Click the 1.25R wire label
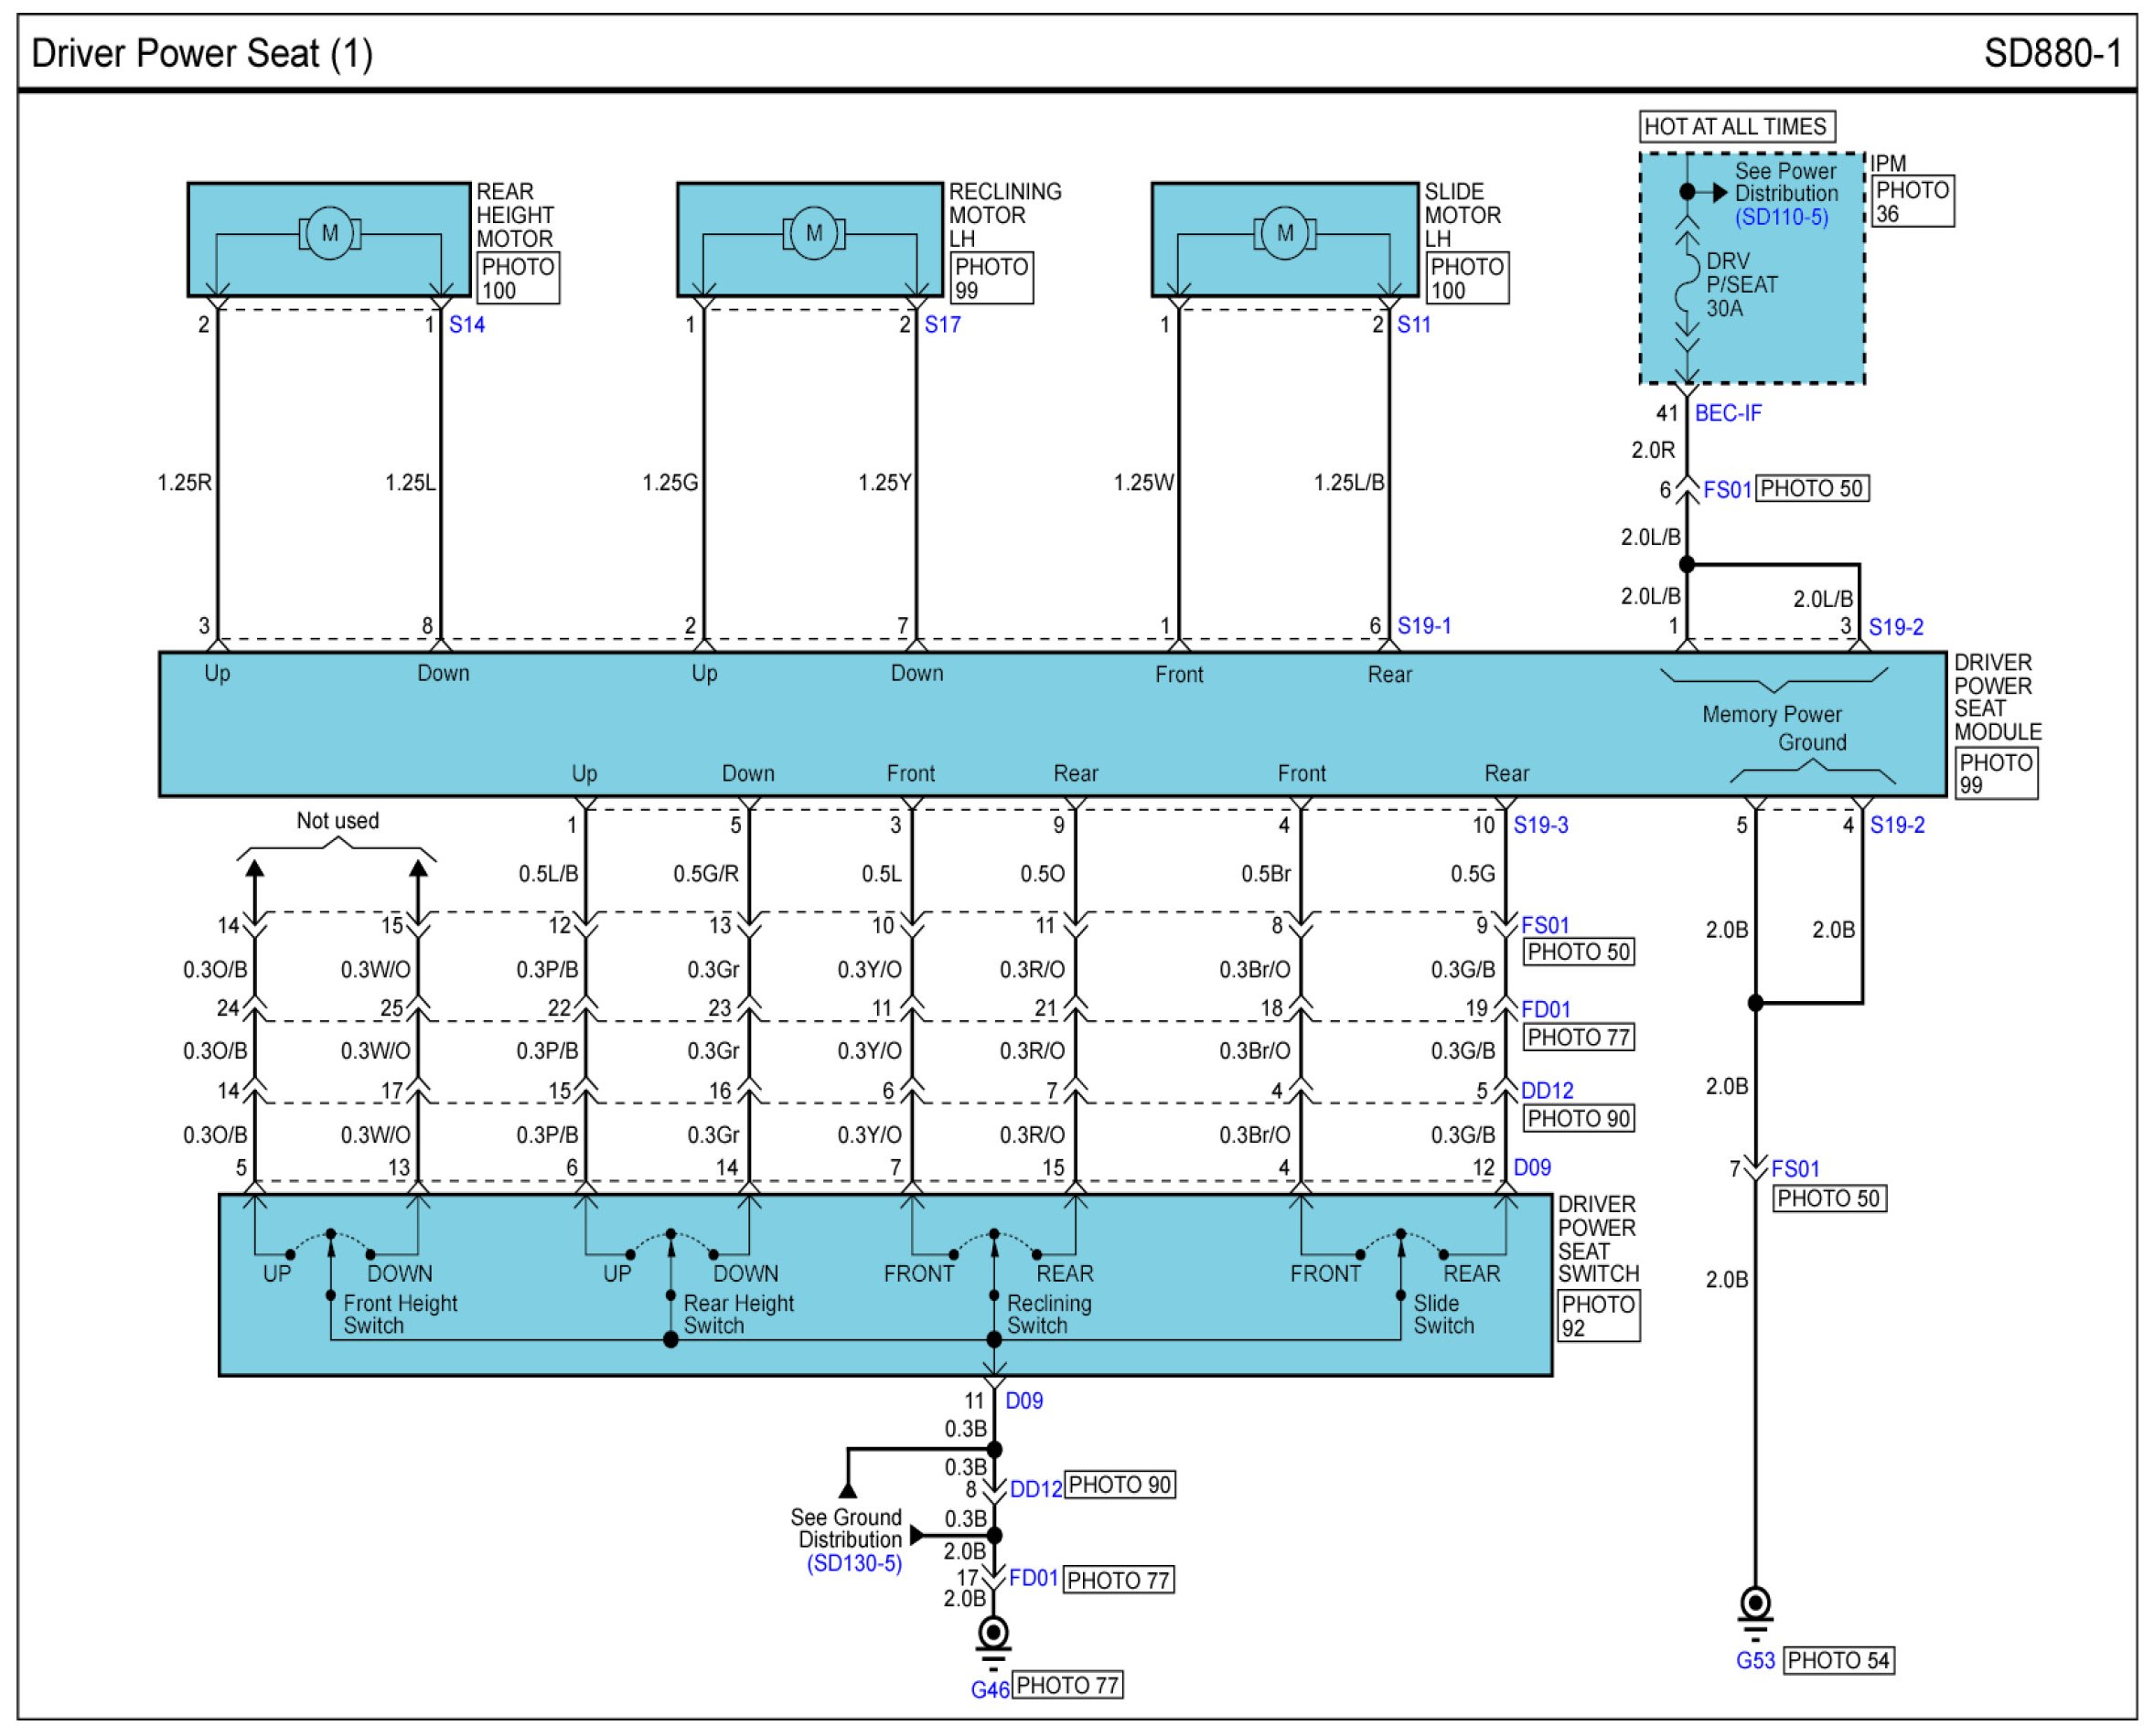This screenshot has width=2154, height=1736. click(x=184, y=483)
